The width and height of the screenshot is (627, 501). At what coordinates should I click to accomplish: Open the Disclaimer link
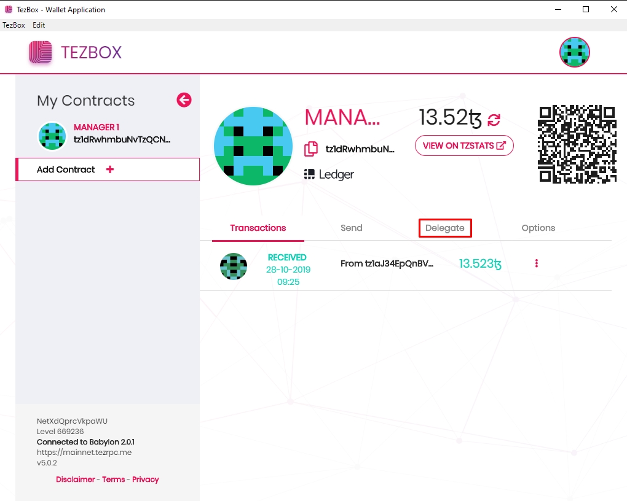[x=76, y=480]
